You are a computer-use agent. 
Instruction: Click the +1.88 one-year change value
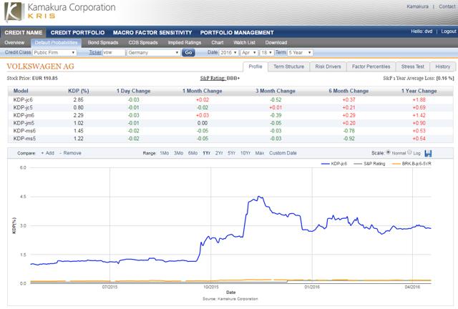coord(419,100)
